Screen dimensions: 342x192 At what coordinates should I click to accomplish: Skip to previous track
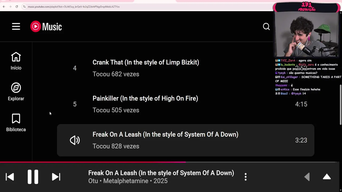click(10, 177)
